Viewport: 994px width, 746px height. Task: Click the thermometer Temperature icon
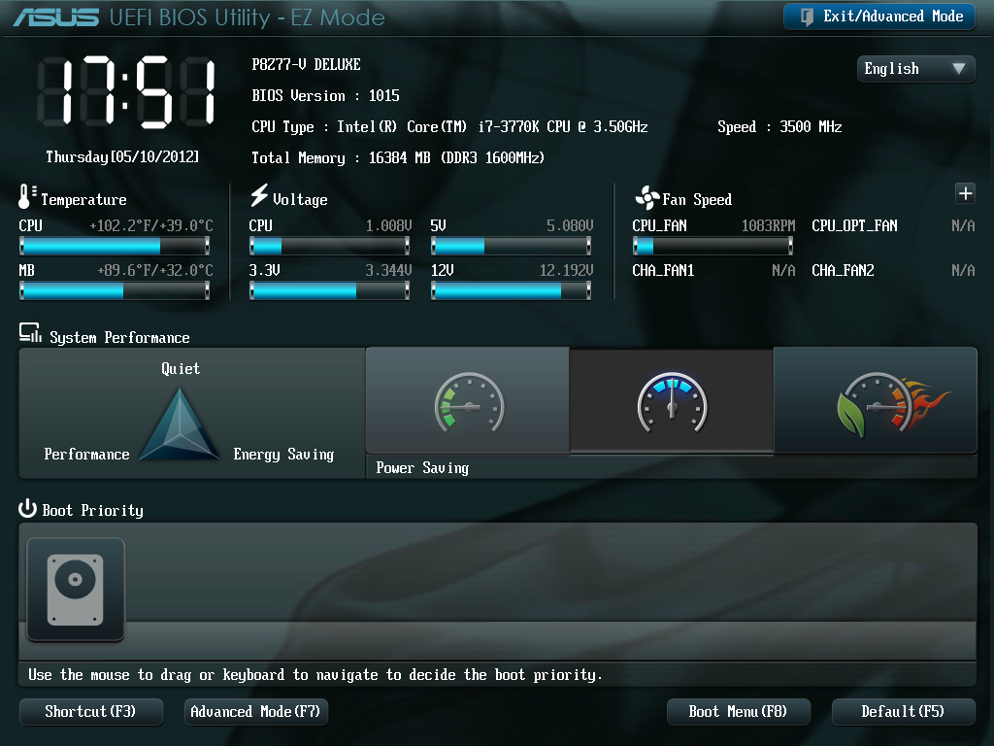pos(25,196)
